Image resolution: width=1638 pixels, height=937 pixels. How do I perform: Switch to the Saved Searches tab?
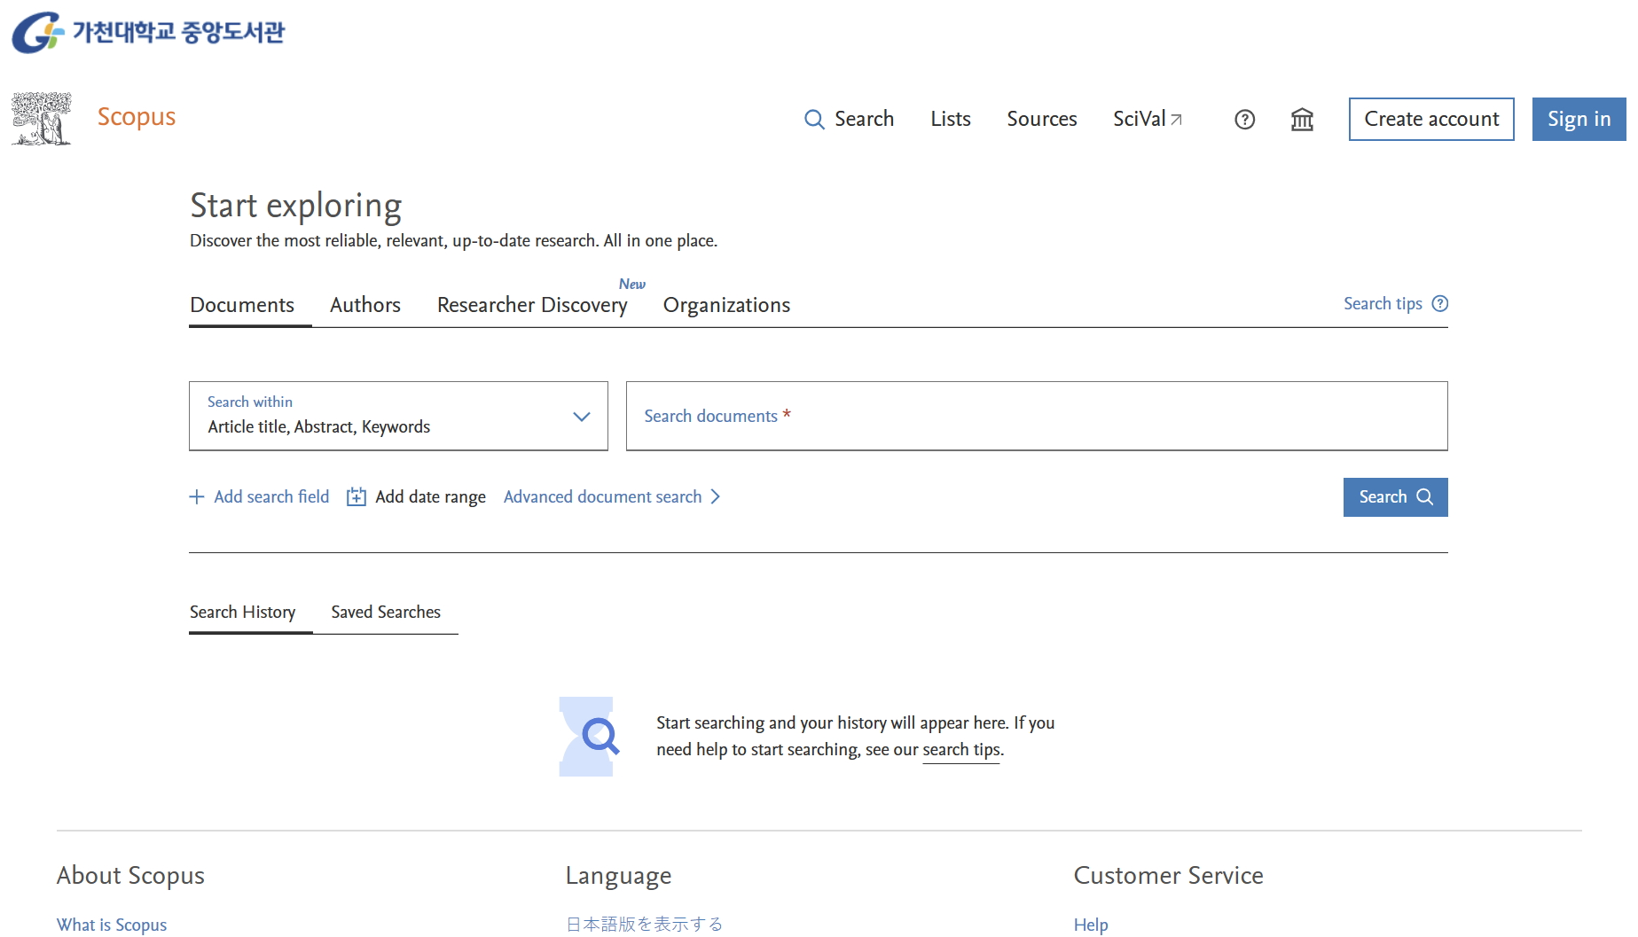(386, 613)
